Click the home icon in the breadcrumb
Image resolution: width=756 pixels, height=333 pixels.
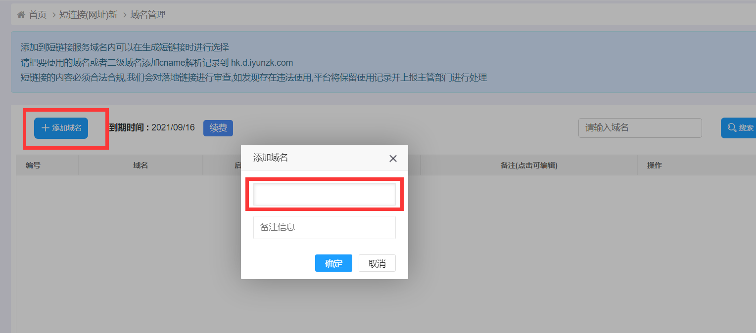click(x=21, y=15)
